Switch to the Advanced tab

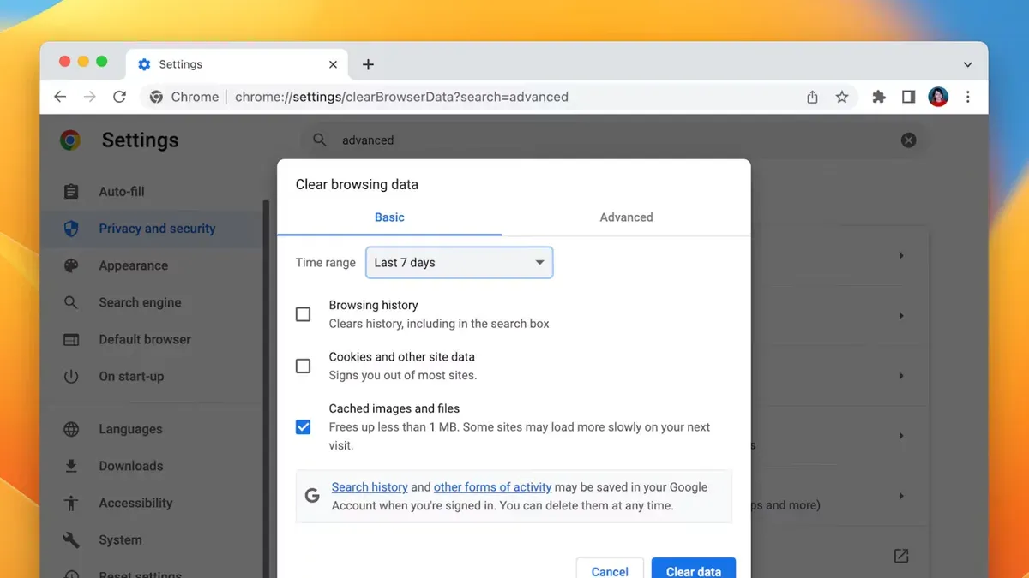pyautogui.click(x=626, y=217)
